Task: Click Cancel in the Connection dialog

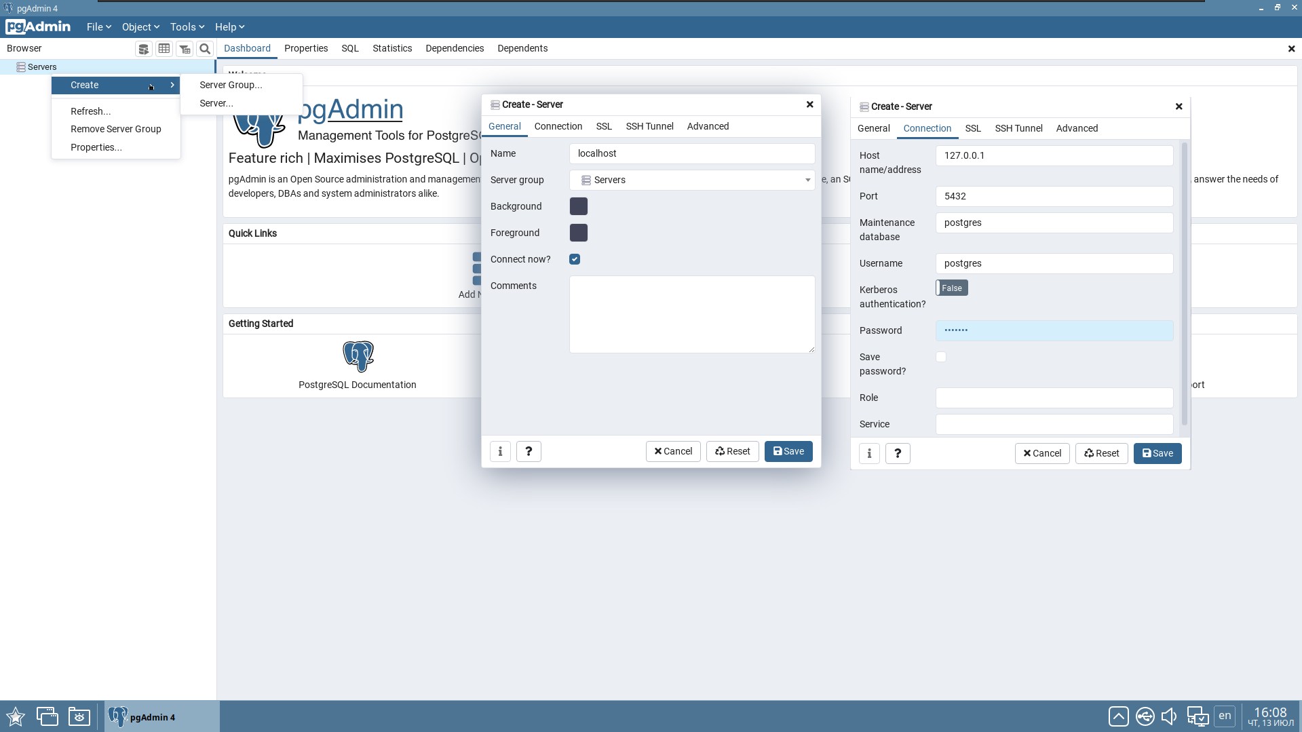Action: [x=1042, y=453]
